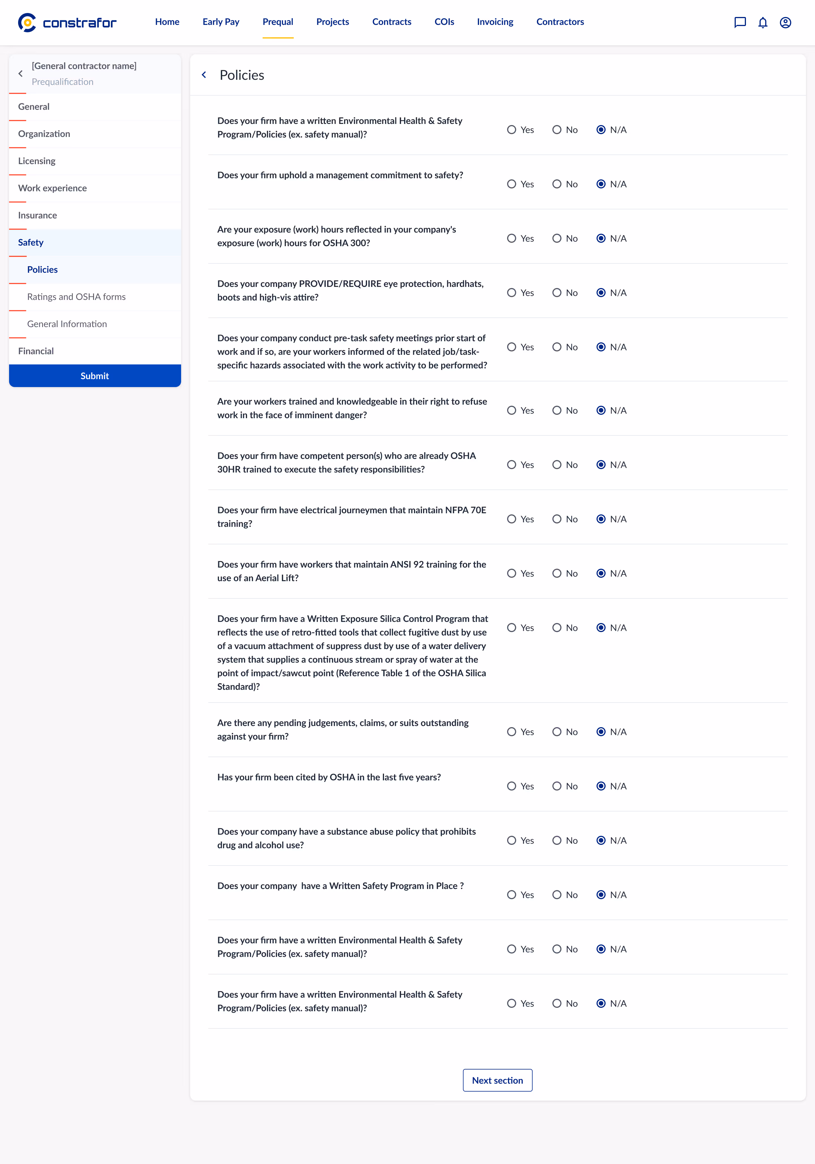Select Yes for Written Safety Program in Place
Screen dimensions: 815x1164
pos(512,895)
